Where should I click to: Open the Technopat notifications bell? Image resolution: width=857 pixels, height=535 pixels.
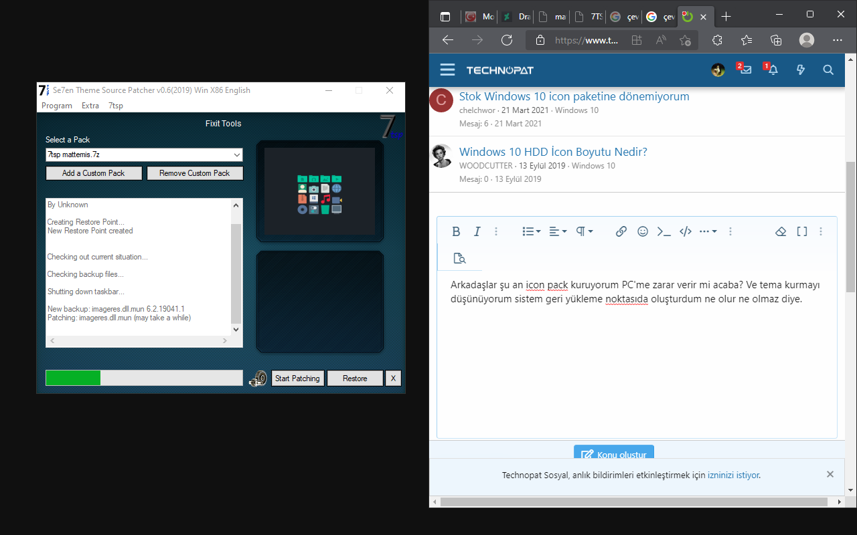coord(773,69)
